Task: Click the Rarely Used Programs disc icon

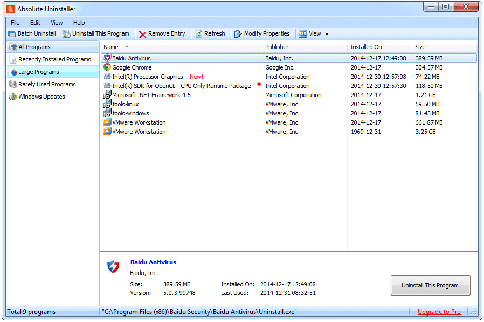Action: (x=13, y=84)
